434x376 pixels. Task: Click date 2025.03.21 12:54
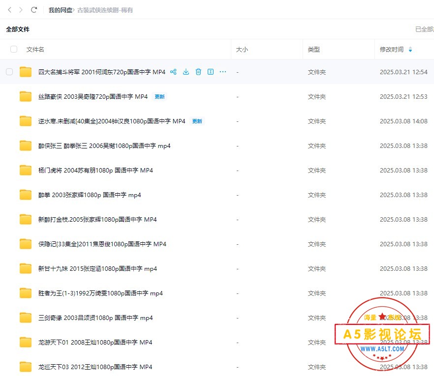point(403,72)
